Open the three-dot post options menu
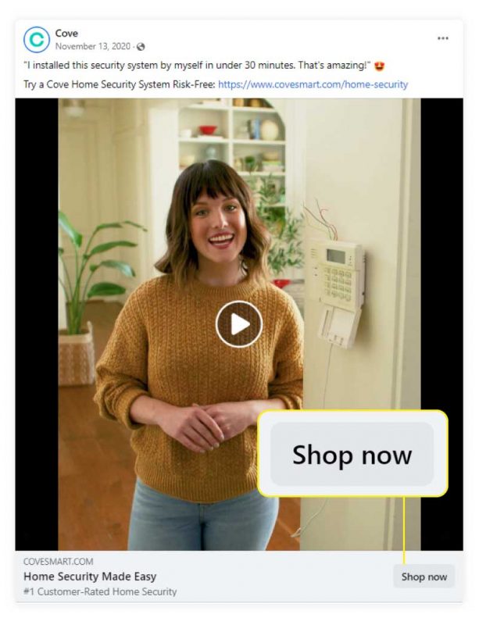Screen dimensions: 479x625 [x=443, y=38]
